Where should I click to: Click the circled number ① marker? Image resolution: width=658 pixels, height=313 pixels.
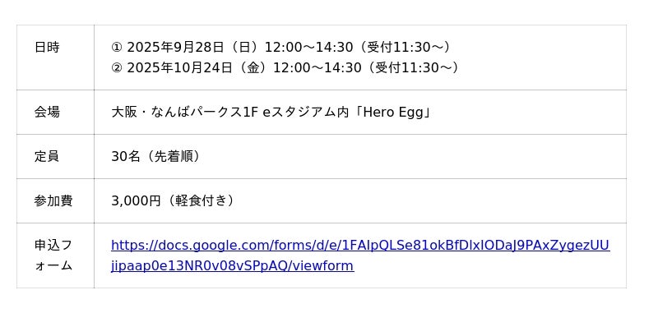click(x=117, y=48)
